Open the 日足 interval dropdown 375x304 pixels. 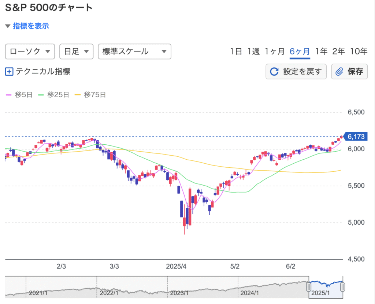point(76,51)
